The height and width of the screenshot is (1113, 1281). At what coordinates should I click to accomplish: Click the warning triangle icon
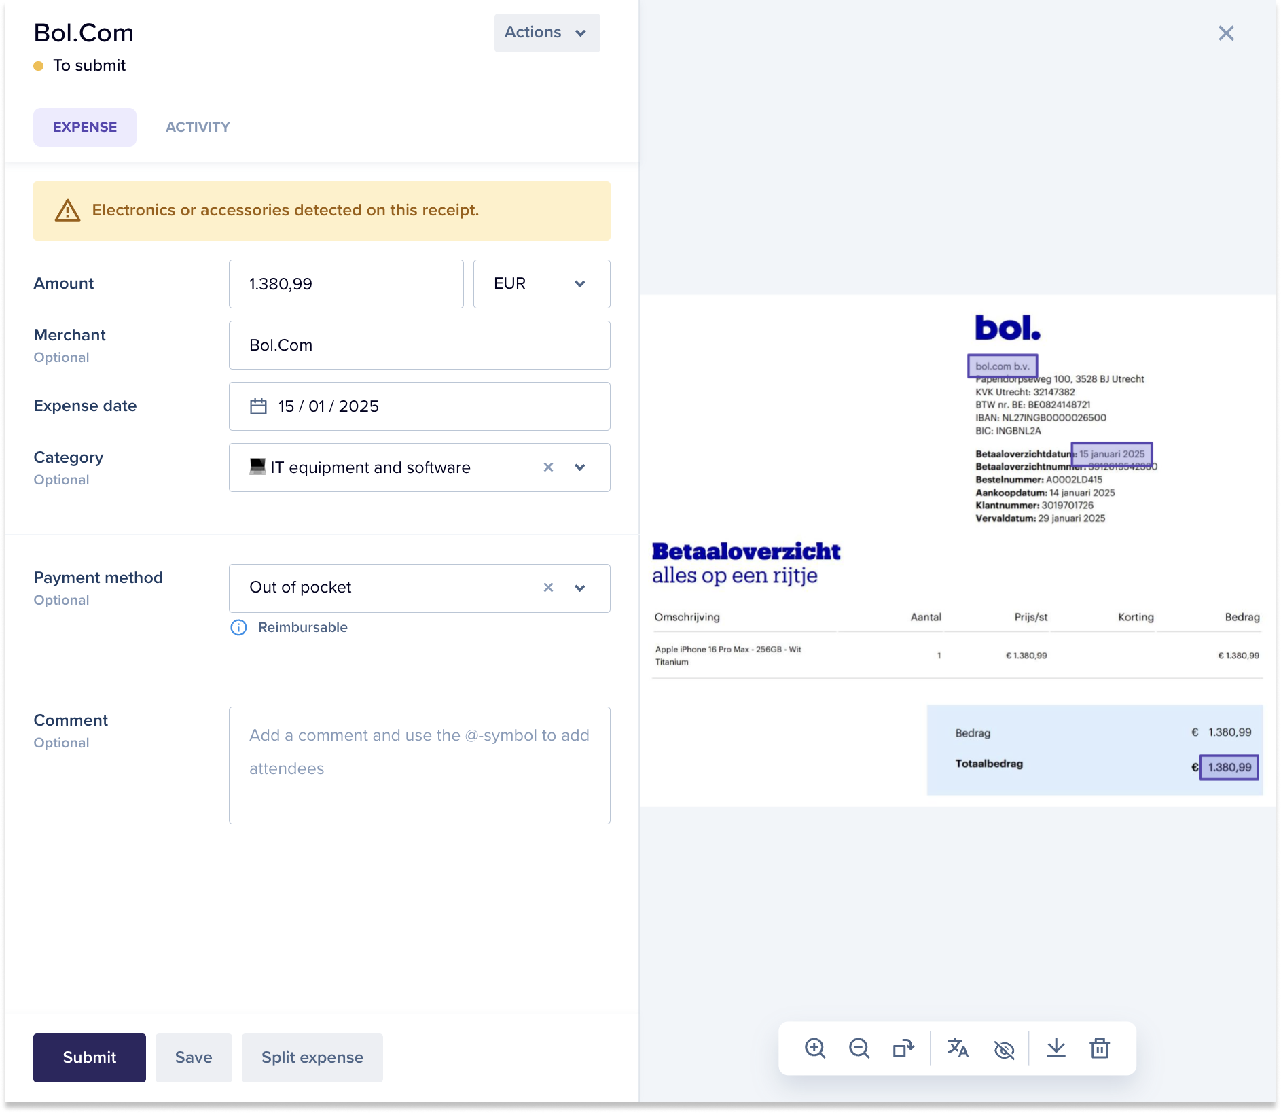point(67,211)
